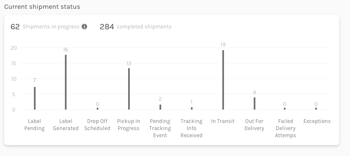The width and height of the screenshot is (350, 156).
Task: Select the Tracking Info Received bar
Action: tap(192, 108)
